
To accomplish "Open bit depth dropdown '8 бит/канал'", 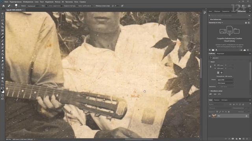I will 225,83.
